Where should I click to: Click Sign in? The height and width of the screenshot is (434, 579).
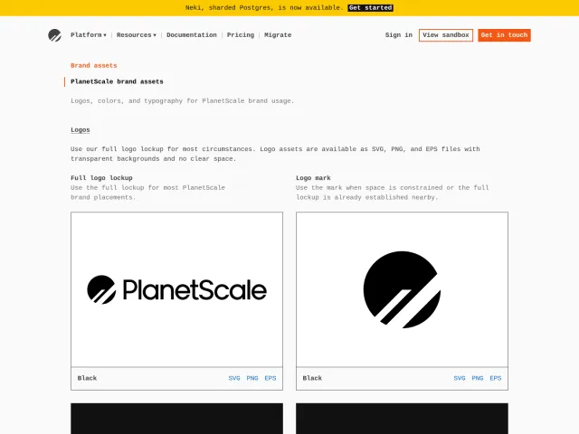coord(398,35)
